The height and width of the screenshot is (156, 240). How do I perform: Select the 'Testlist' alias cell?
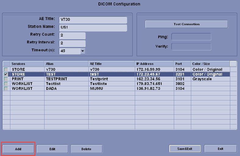point(66,84)
